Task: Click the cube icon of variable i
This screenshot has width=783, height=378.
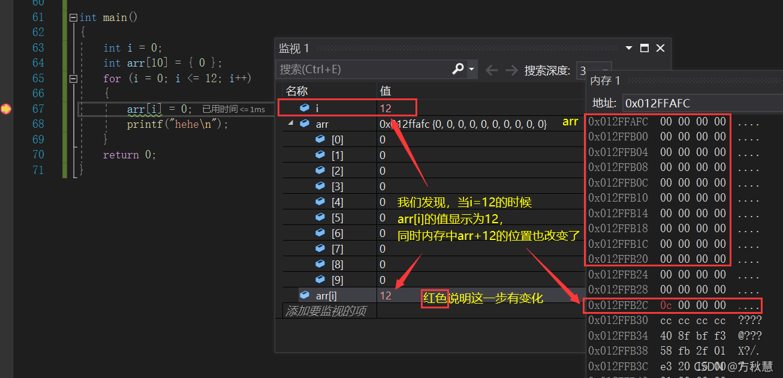Action: [305, 108]
